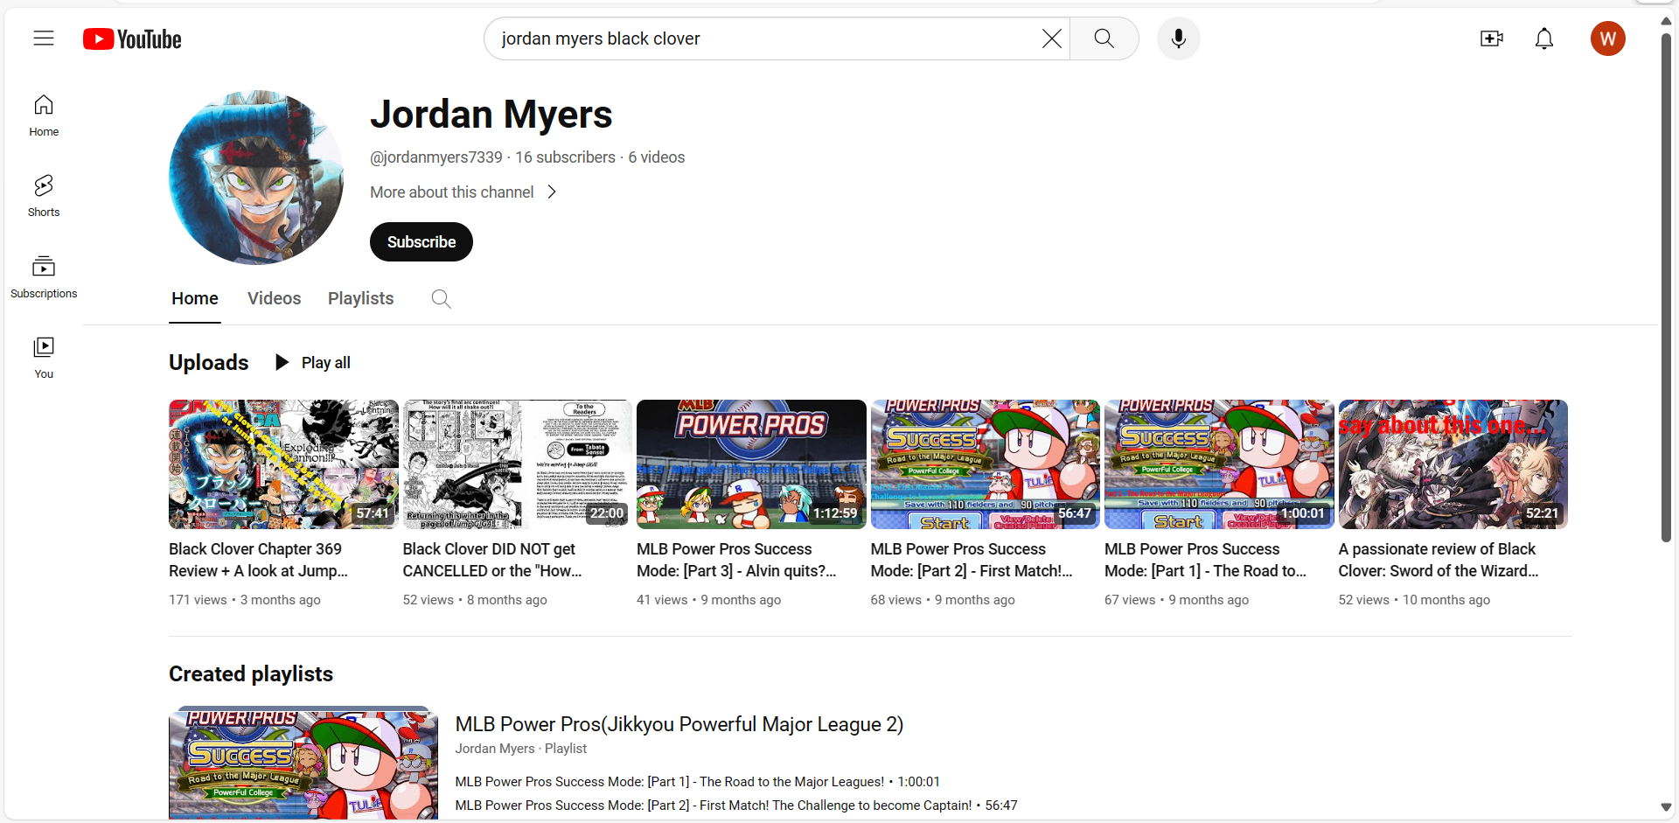Screen dimensions: 1679x823
Task: Open the account avatar menu
Action: coord(1608,38)
